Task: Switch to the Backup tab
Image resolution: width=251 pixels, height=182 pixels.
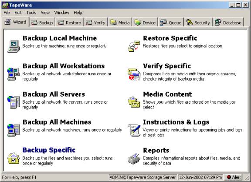Action: pyautogui.click(x=42, y=23)
